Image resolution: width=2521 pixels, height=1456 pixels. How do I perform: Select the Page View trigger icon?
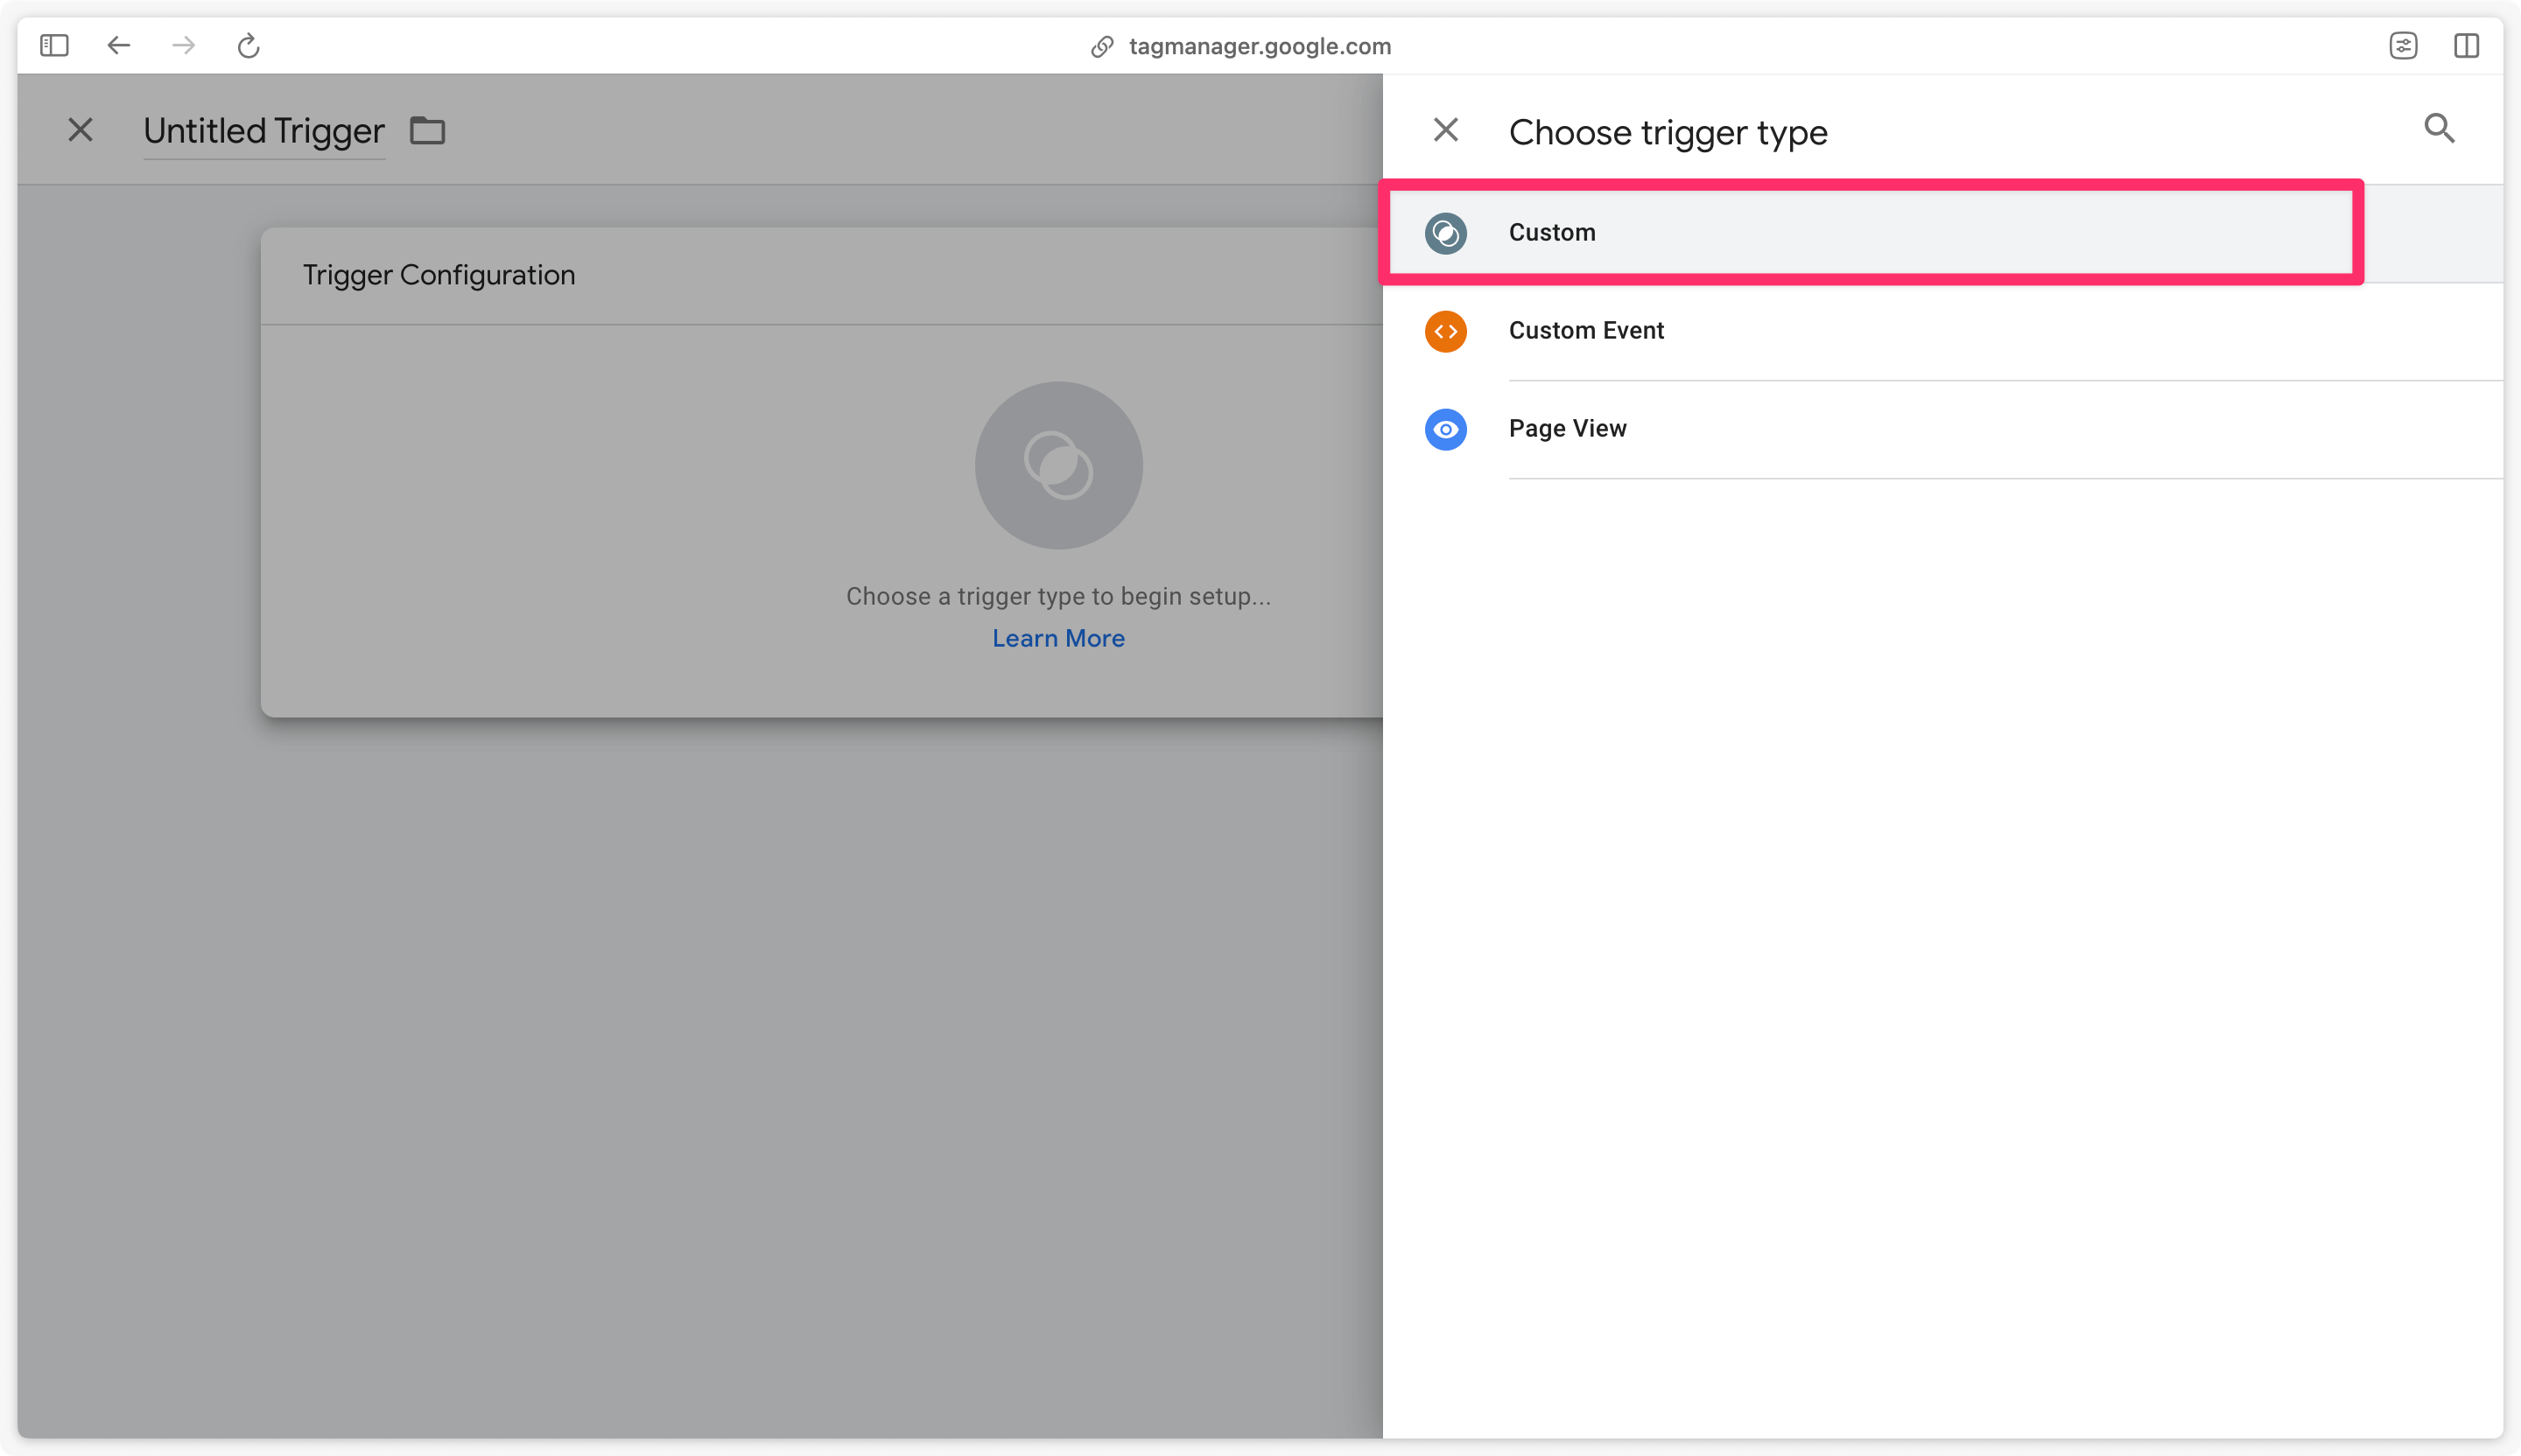click(1446, 428)
